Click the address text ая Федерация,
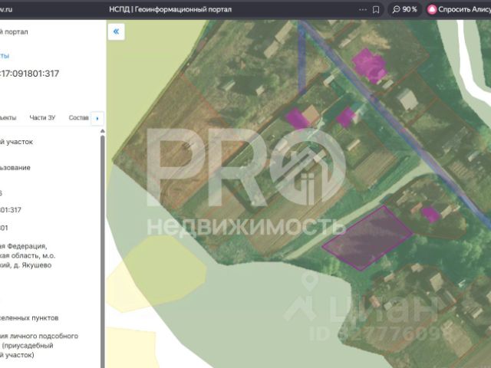This screenshot has width=491, height=368. coord(24,246)
